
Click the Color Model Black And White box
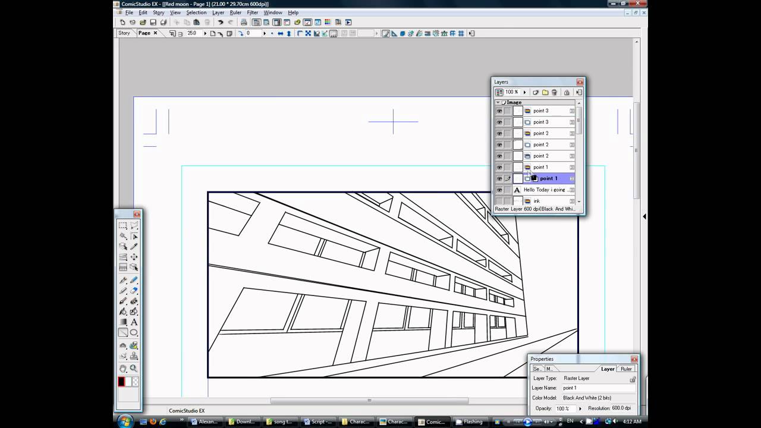coord(598,398)
